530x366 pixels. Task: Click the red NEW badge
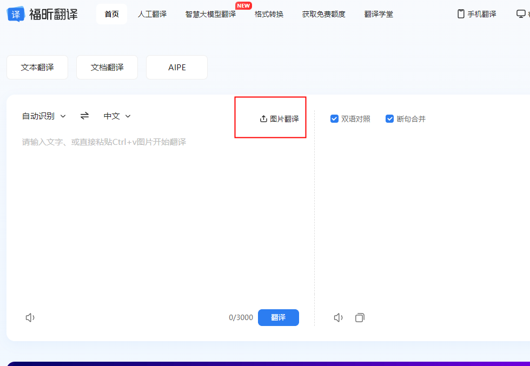243,6
